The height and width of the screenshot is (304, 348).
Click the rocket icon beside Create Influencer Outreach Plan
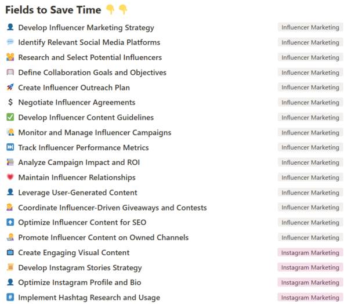tap(10, 87)
